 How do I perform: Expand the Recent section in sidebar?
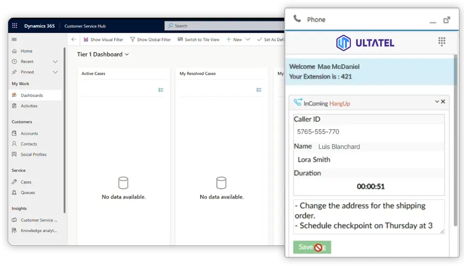(55, 62)
